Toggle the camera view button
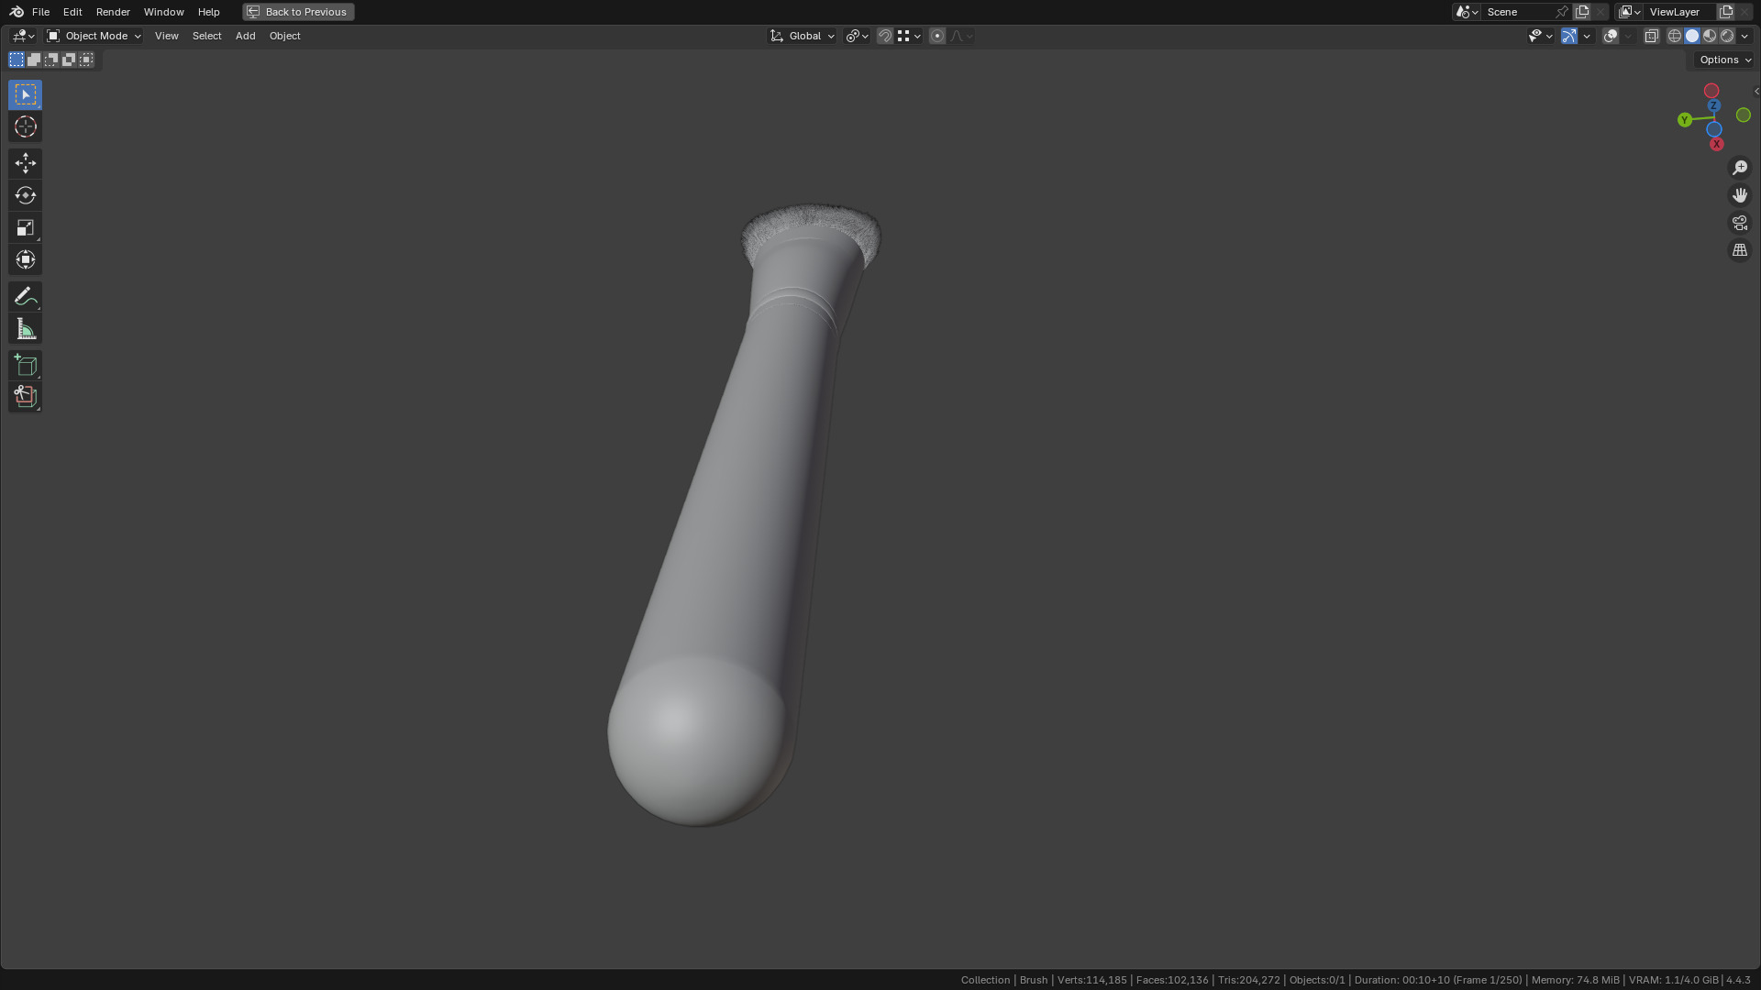The image size is (1761, 990). pos(1739,223)
